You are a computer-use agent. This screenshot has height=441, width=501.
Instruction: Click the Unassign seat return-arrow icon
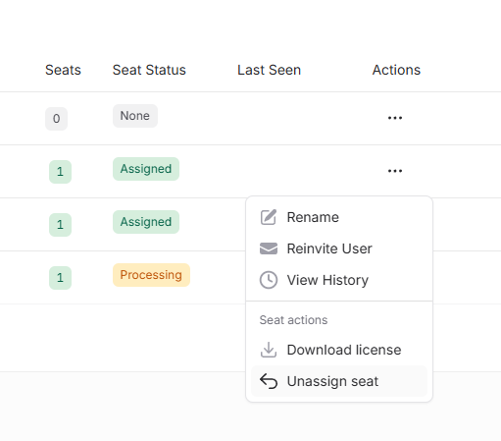coord(269,381)
